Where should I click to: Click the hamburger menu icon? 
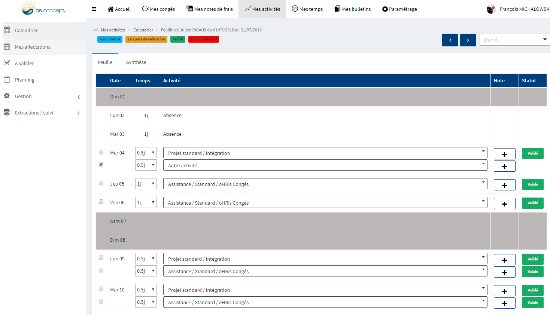[94, 9]
